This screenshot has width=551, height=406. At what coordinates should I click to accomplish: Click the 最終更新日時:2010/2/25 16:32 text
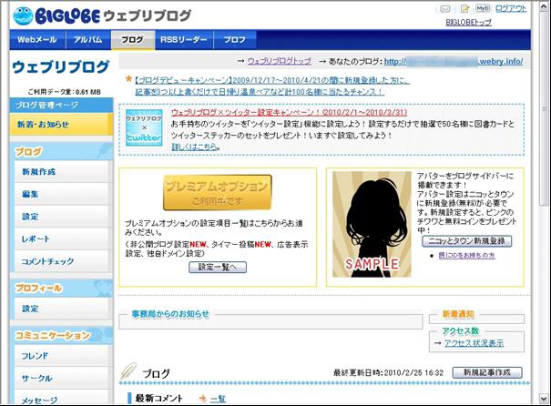click(x=388, y=372)
